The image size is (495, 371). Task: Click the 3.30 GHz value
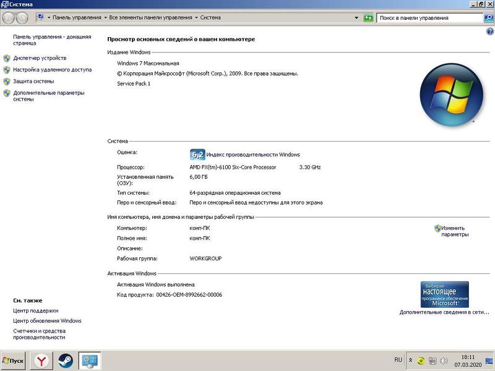(x=310, y=167)
